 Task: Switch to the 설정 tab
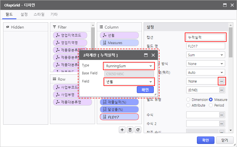(x=24, y=14)
